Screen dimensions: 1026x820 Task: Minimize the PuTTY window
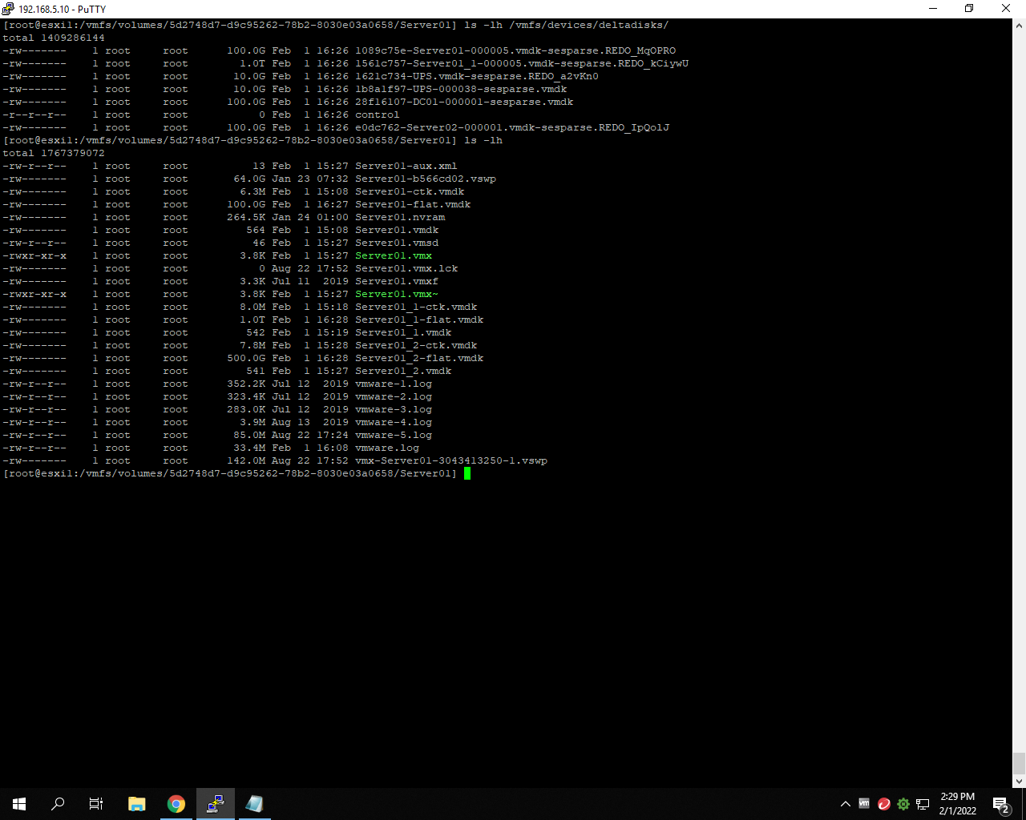[x=933, y=9]
